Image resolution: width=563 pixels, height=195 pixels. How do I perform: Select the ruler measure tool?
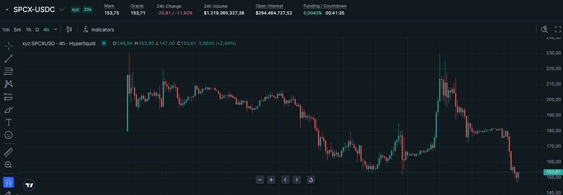pos(9,152)
